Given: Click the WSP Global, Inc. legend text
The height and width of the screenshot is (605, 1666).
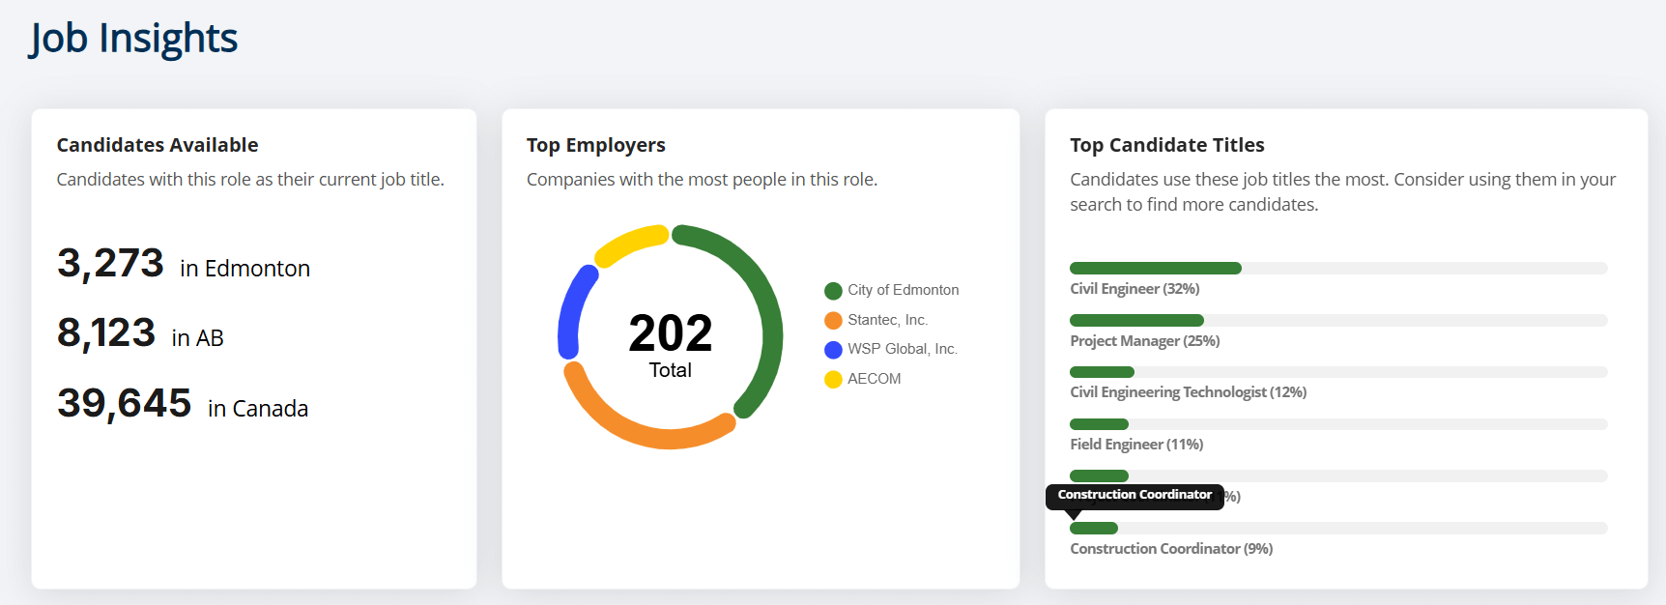Looking at the screenshot, I should (x=902, y=349).
